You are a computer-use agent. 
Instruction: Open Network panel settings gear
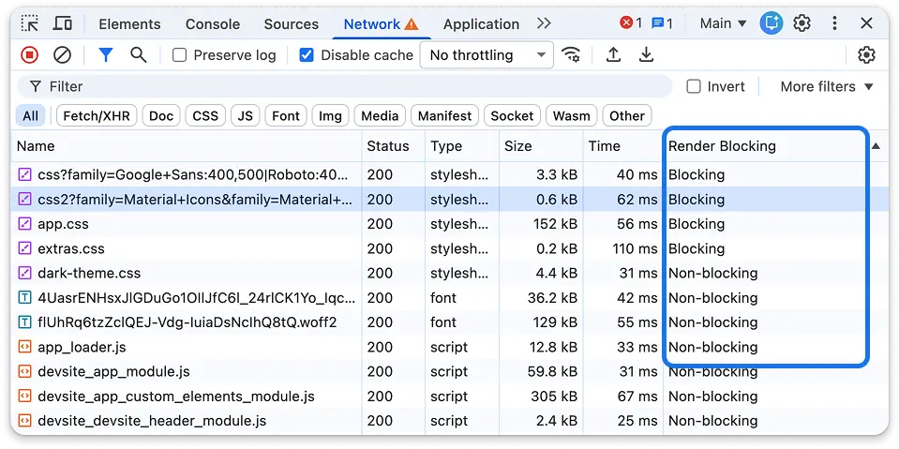pos(866,55)
